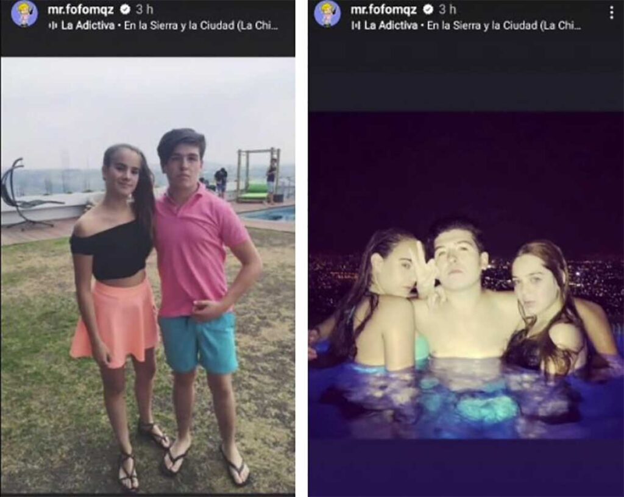Open the En la Sierra y la Ciudad song on the night story
Screen dimensions: 624x497
pyautogui.click(x=504, y=26)
